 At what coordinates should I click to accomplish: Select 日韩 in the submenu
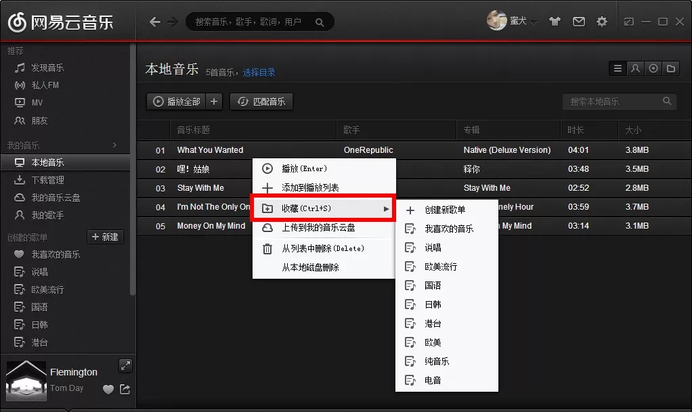[x=447, y=305]
